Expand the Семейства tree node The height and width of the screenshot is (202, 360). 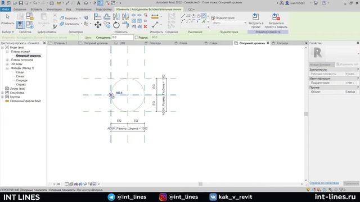(2, 93)
